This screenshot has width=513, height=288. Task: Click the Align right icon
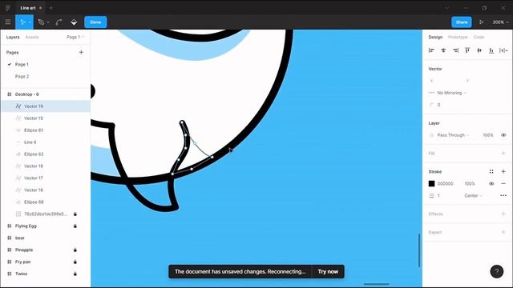click(x=455, y=50)
